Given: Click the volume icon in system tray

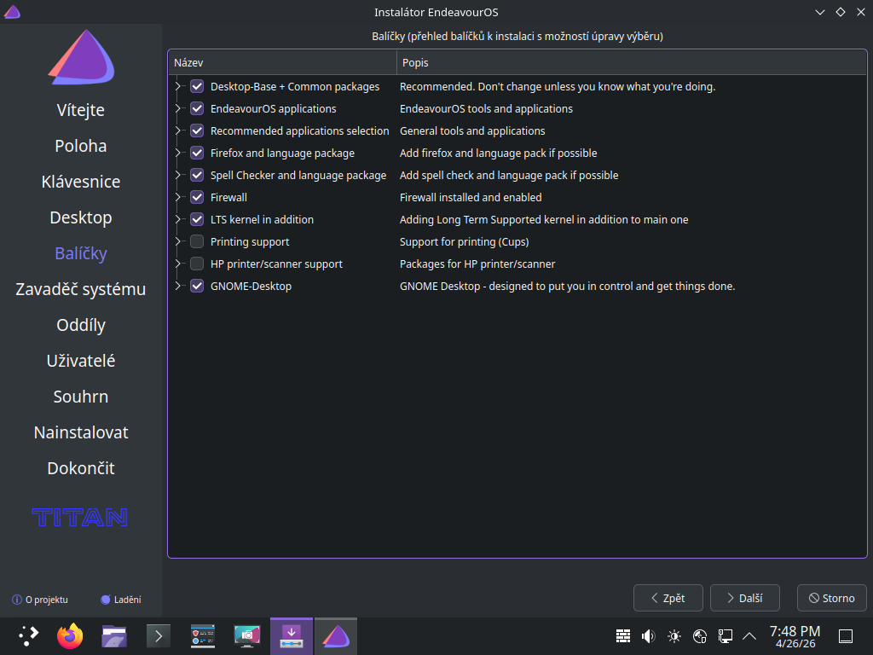Looking at the screenshot, I should coord(648,635).
